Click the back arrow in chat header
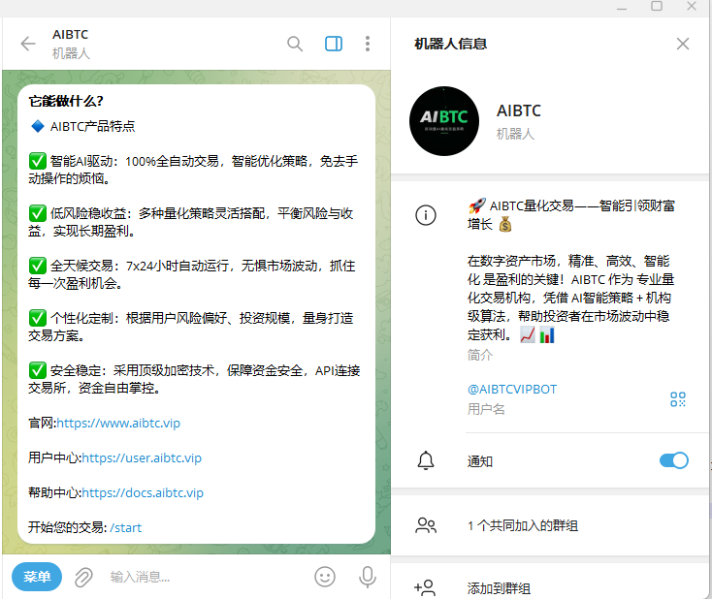712x599 pixels. pos(27,44)
